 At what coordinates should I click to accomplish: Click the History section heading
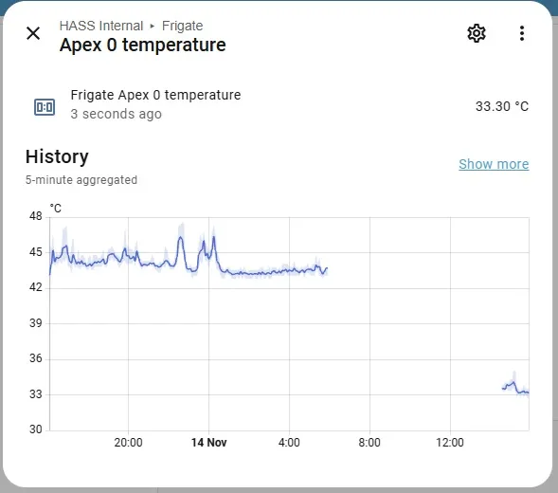(57, 156)
